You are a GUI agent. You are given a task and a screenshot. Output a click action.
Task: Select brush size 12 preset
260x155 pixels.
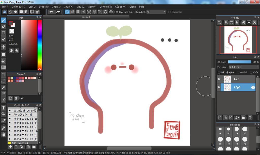220,130
